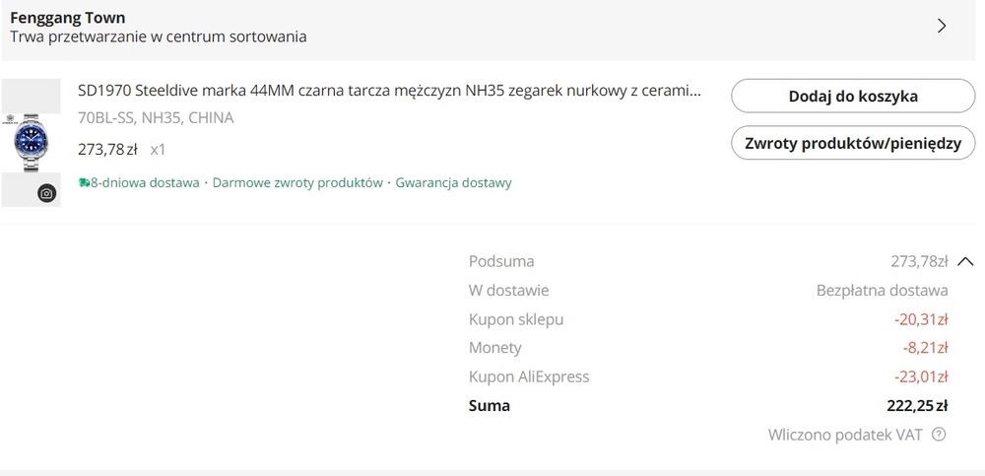Click the Kupon AliExpress discount label
The height and width of the screenshot is (476, 985).
(529, 376)
